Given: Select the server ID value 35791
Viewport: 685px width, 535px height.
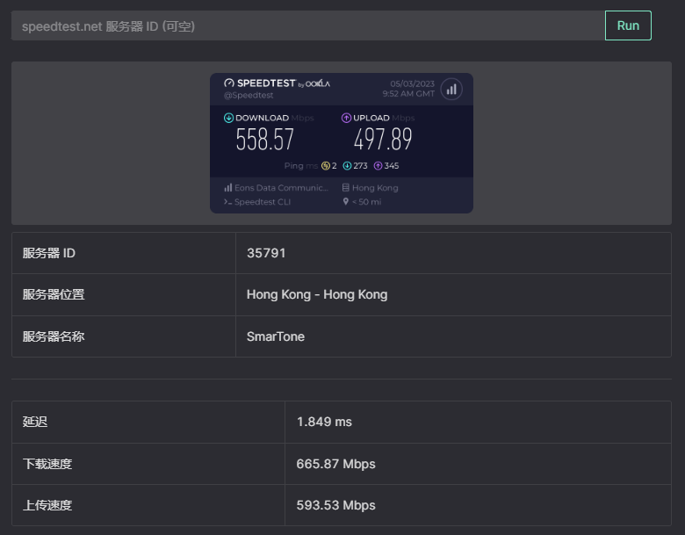Looking at the screenshot, I should (x=266, y=253).
